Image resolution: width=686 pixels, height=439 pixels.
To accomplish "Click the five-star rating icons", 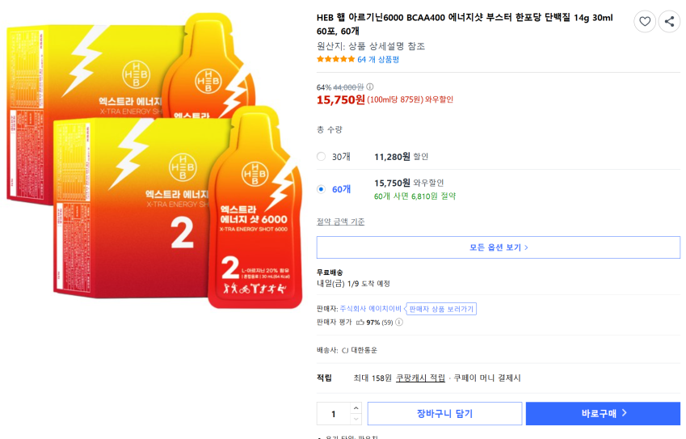I will [x=335, y=59].
